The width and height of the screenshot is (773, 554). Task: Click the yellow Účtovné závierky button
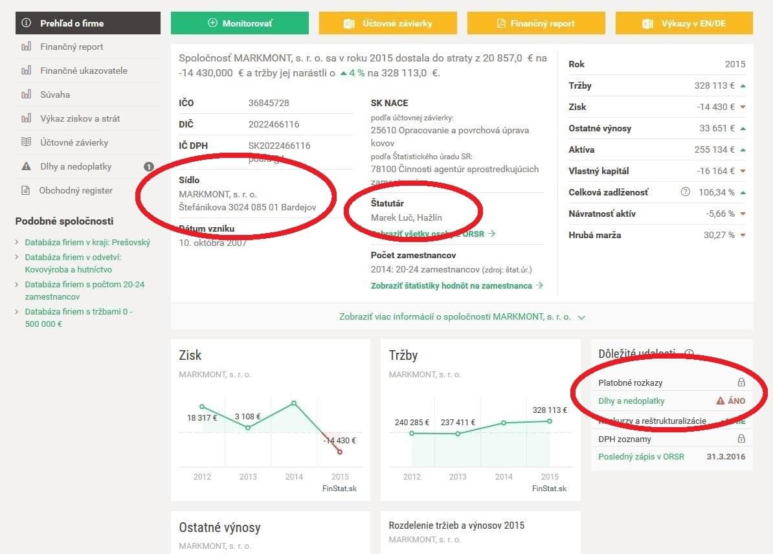[388, 23]
